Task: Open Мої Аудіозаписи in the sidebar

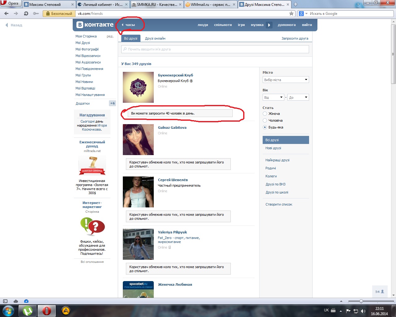Action: pos(88,62)
